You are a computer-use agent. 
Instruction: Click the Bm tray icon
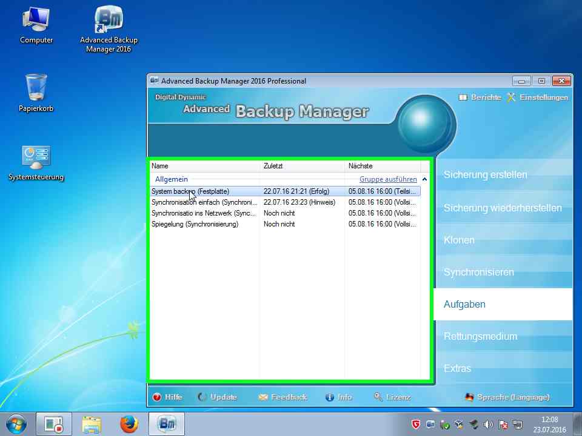tap(430, 424)
